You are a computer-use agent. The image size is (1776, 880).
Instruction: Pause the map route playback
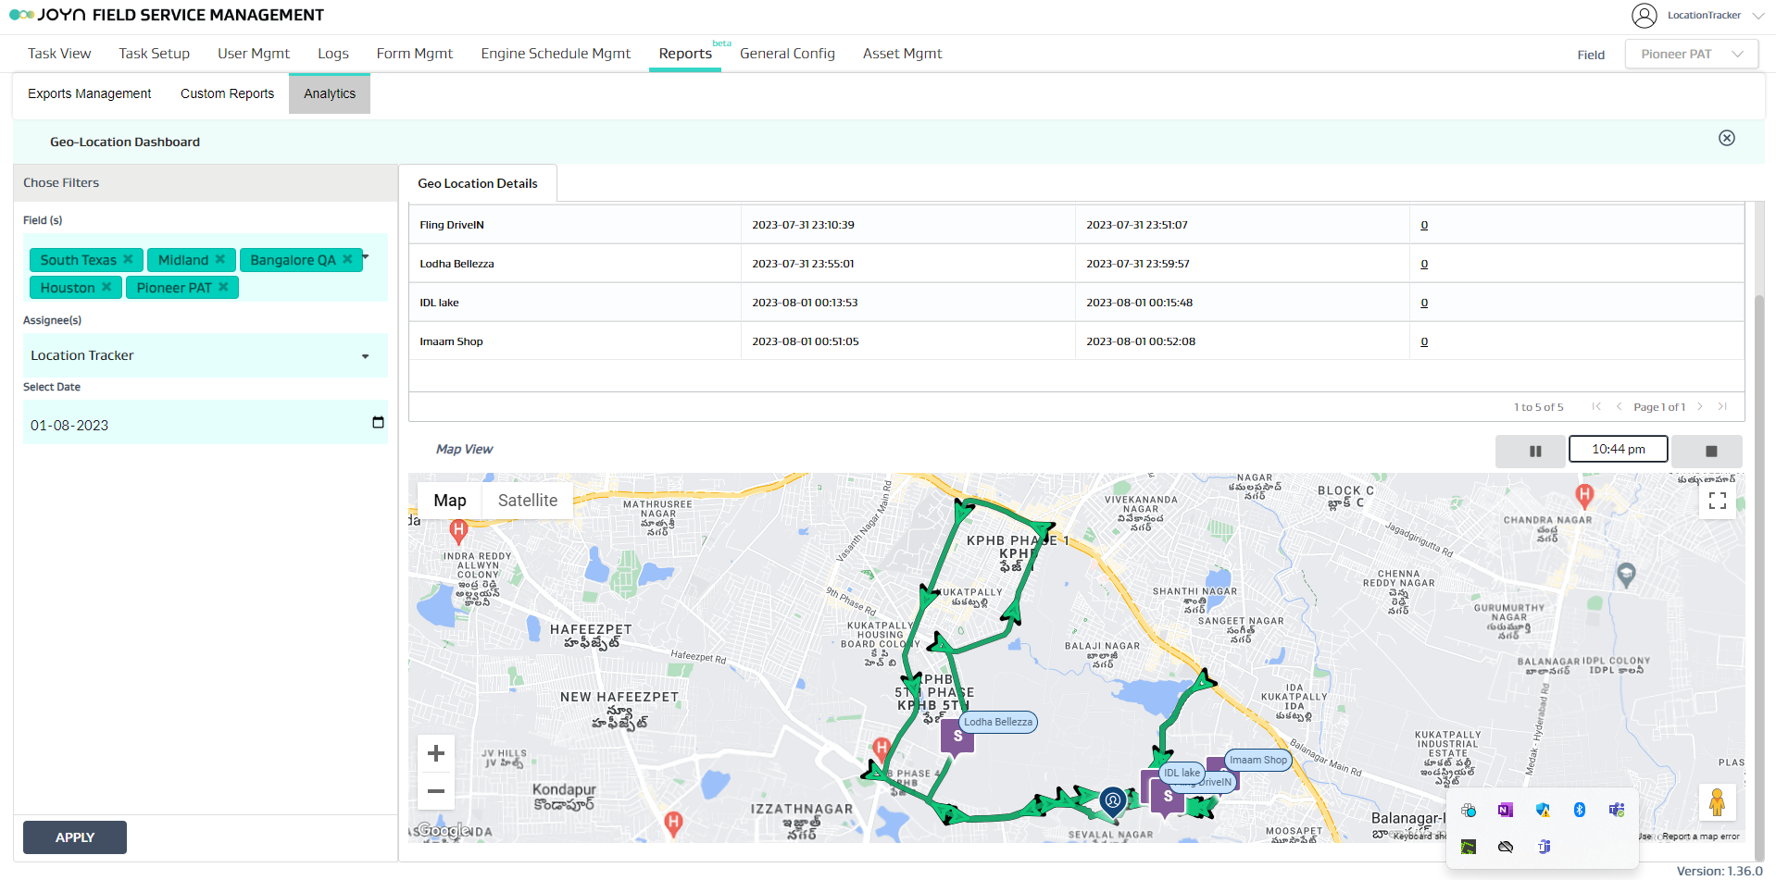point(1534,451)
